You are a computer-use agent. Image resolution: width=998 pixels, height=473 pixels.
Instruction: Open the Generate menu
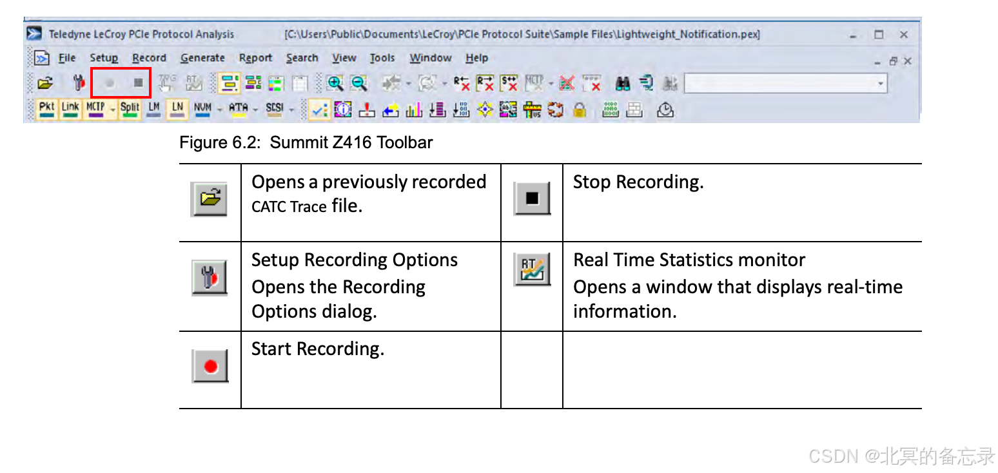pos(202,58)
